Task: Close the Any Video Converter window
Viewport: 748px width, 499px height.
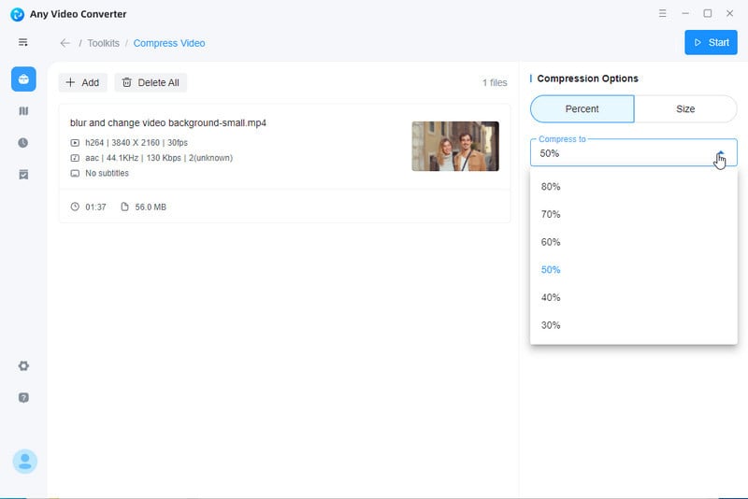Action: pos(730,13)
